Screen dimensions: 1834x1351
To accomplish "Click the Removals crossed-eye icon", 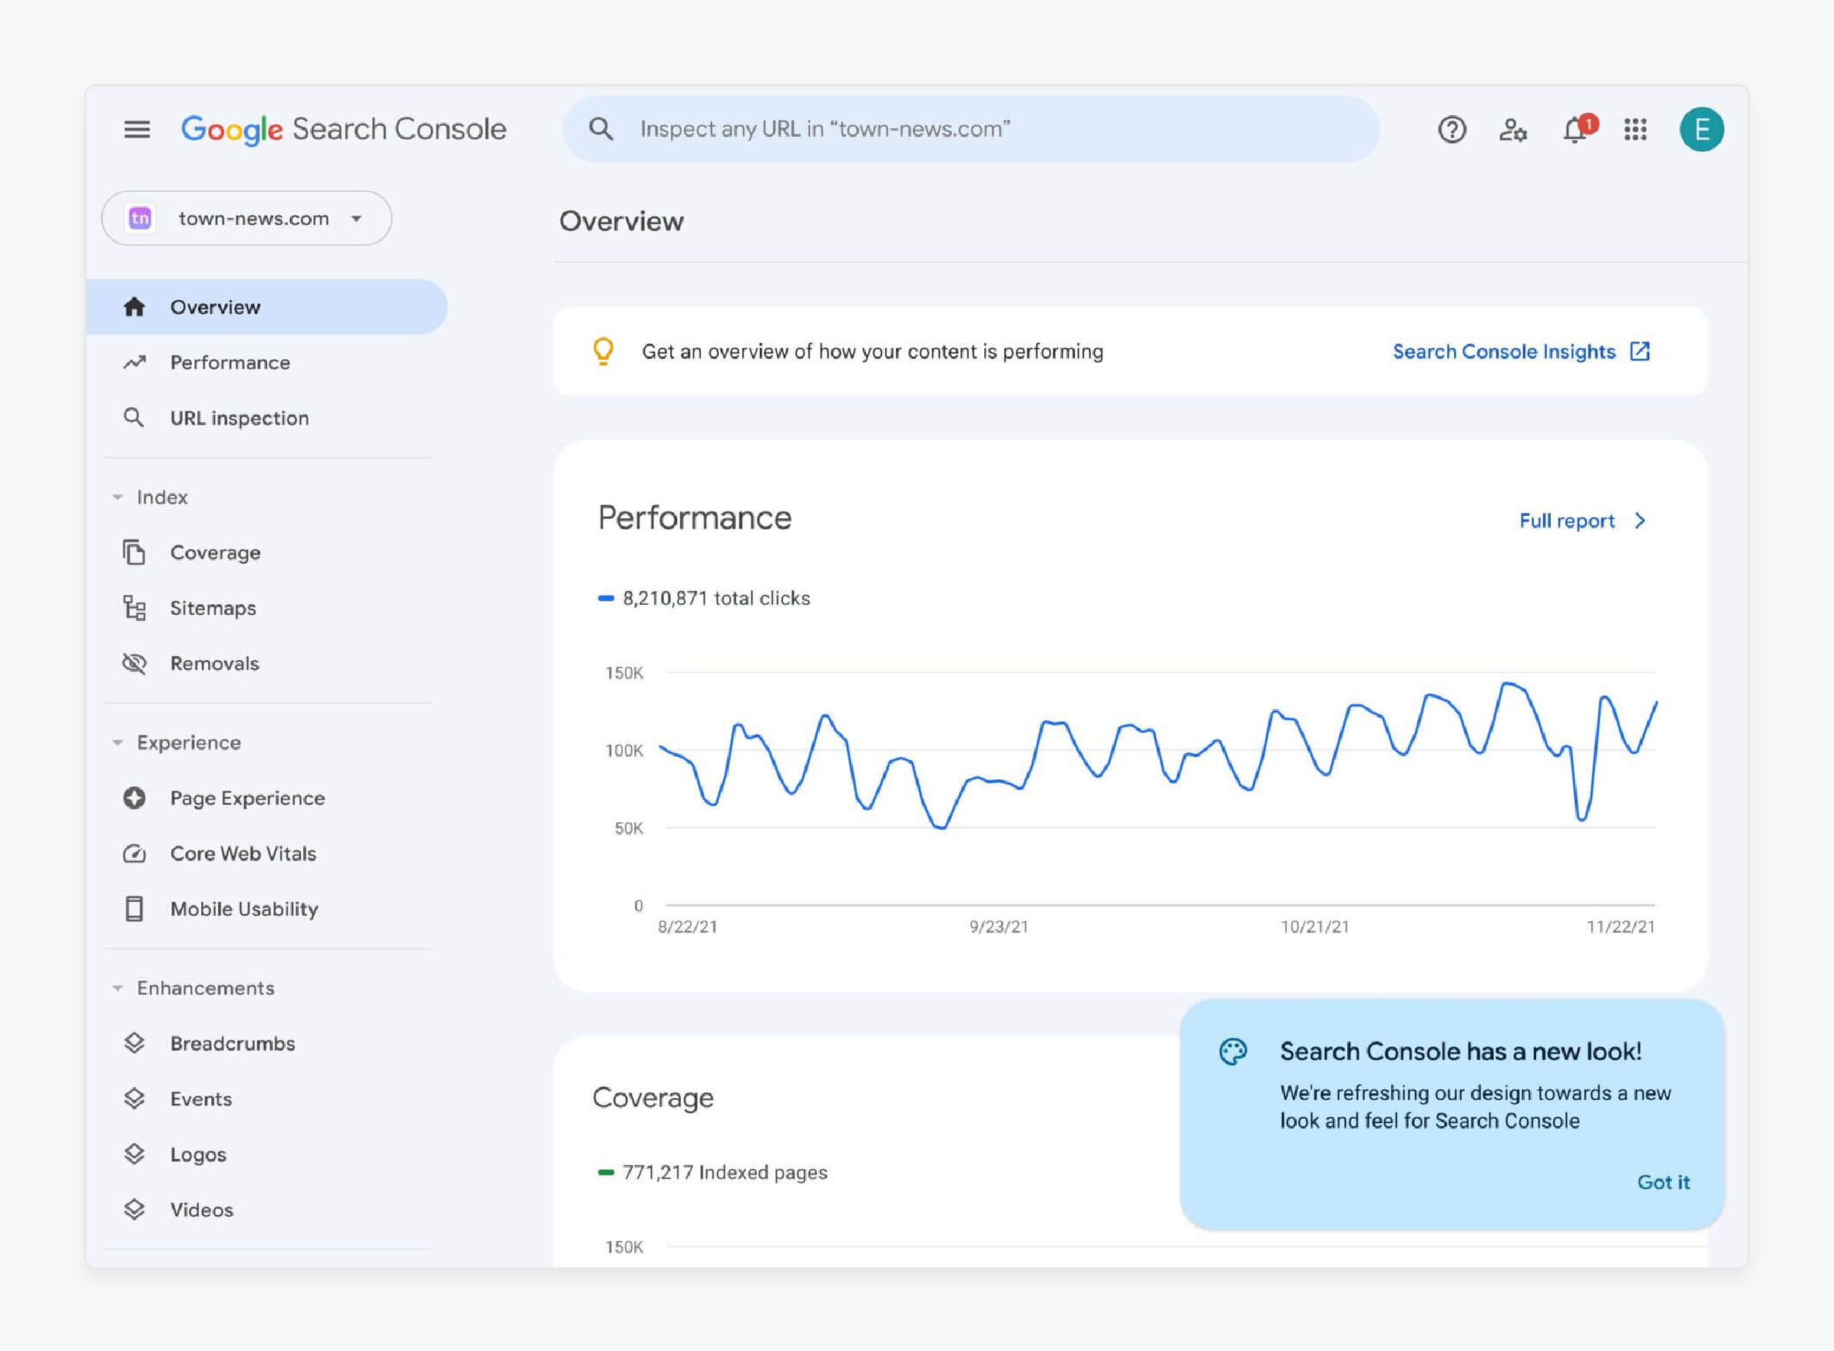I will click(x=134, y=663).
